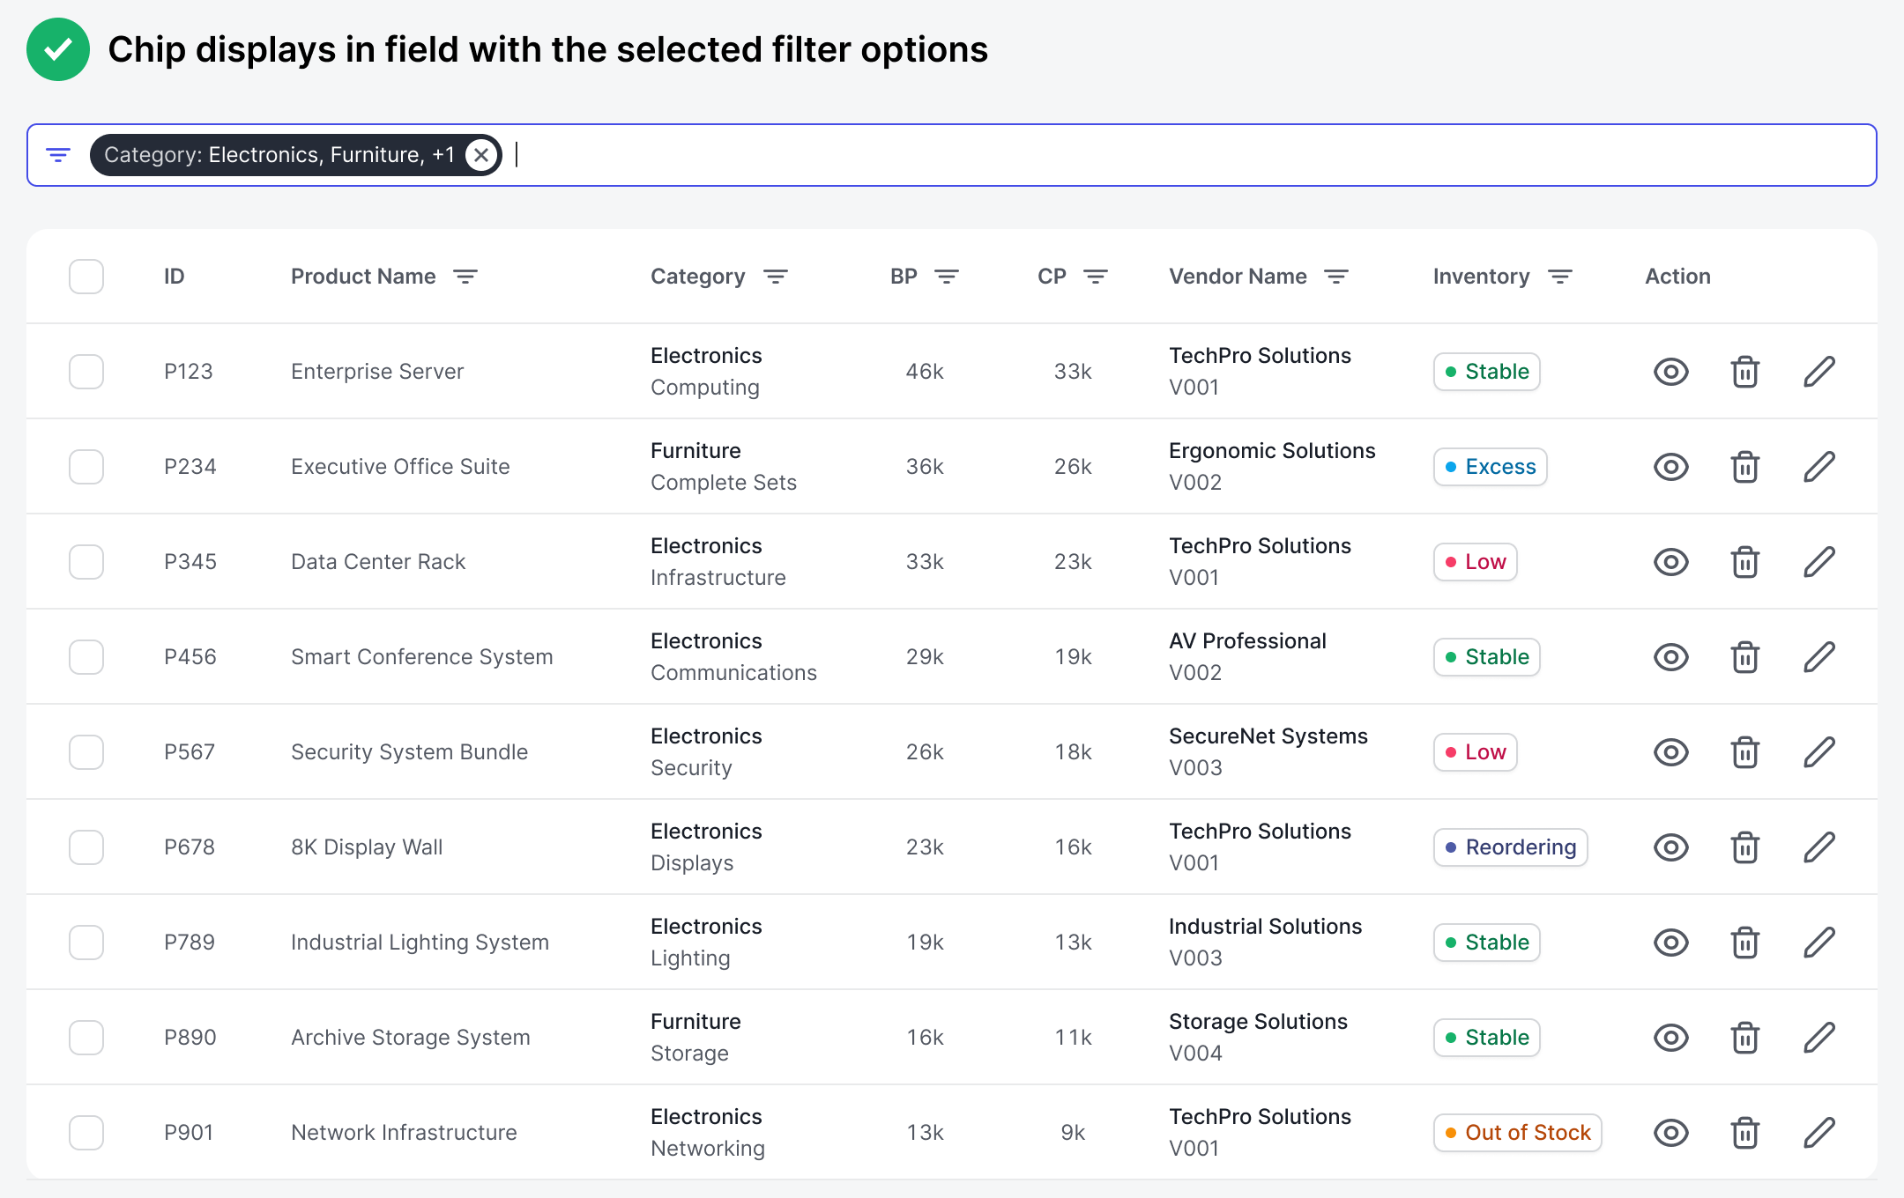The width and height of the screenshot is (1904, 1198).
Task: Remove the Category filter chip
Action: tap(481, 155)
